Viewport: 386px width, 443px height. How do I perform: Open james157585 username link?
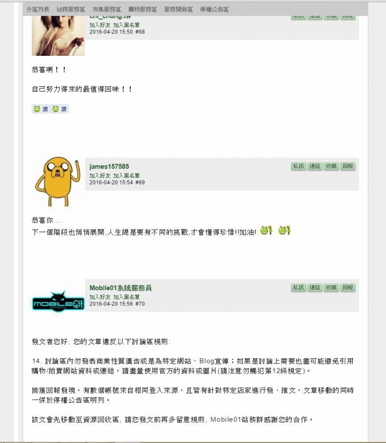[x=109, y=166]
